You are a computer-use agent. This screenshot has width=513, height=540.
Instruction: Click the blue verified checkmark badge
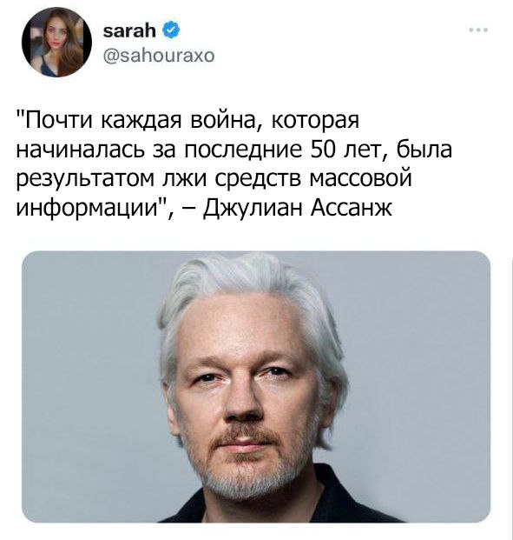tap(171, 30)
